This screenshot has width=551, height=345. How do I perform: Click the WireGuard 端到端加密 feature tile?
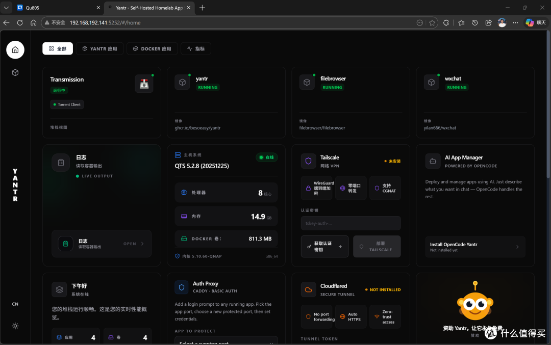[x=317, y=188]
